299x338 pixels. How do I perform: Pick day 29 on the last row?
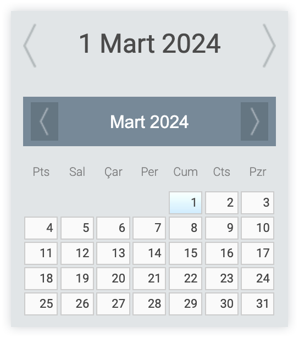pos(185,304)
